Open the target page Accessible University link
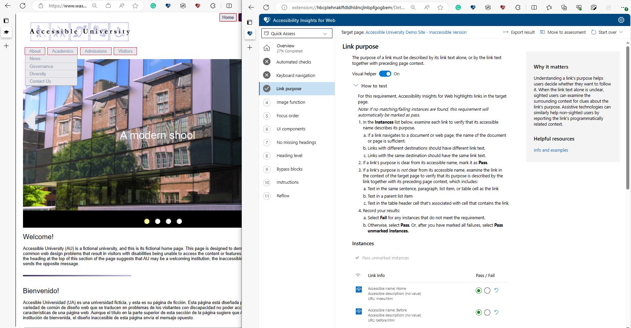The width and height of the screenshot is (631, 328). 416,32
